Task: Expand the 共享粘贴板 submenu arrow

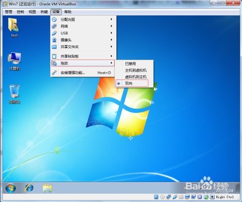Action: click(111, 56)
